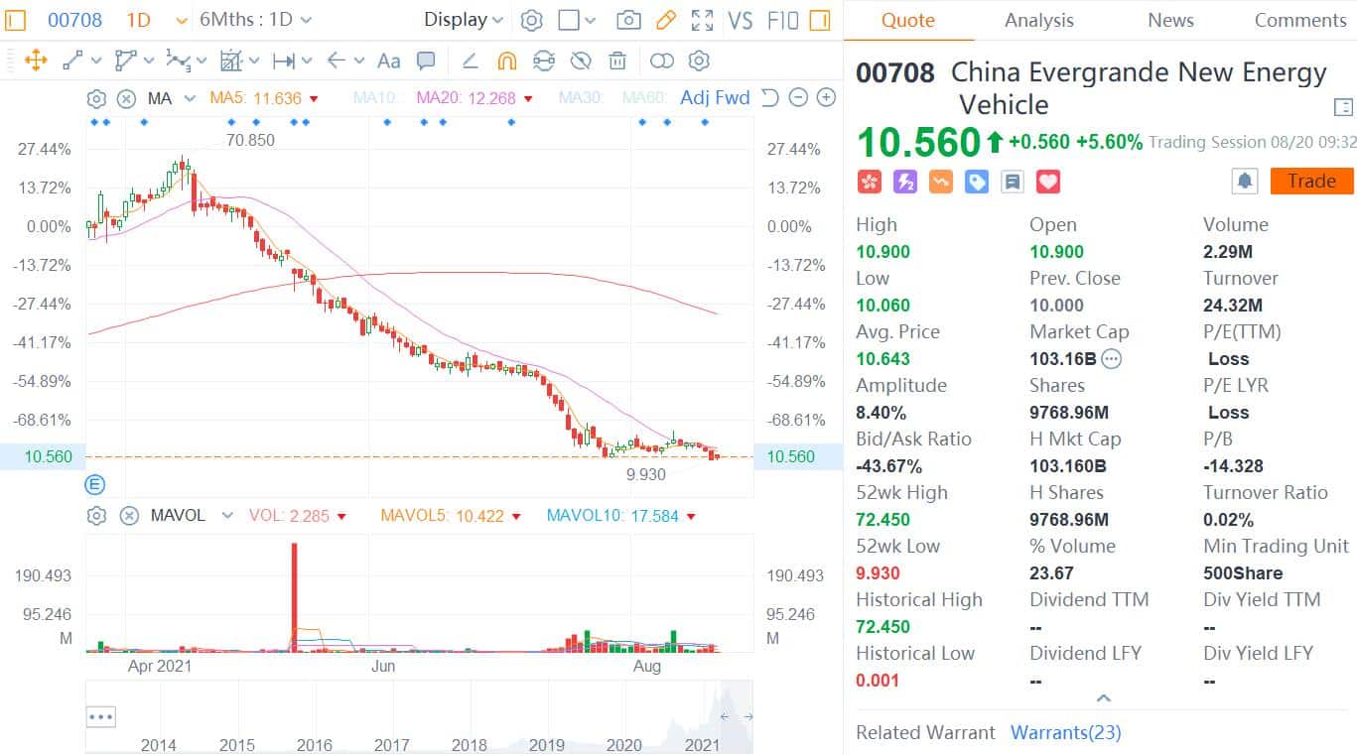Switch to the Analysis tab
Viewport: 1357px width, 755px height.
tap(1038, 20)
